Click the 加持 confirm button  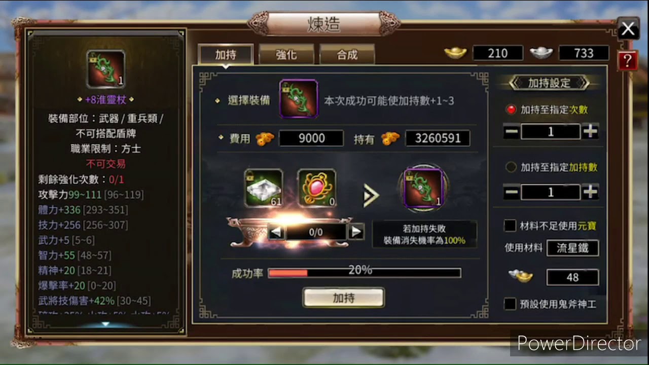[x=344, y=298]
